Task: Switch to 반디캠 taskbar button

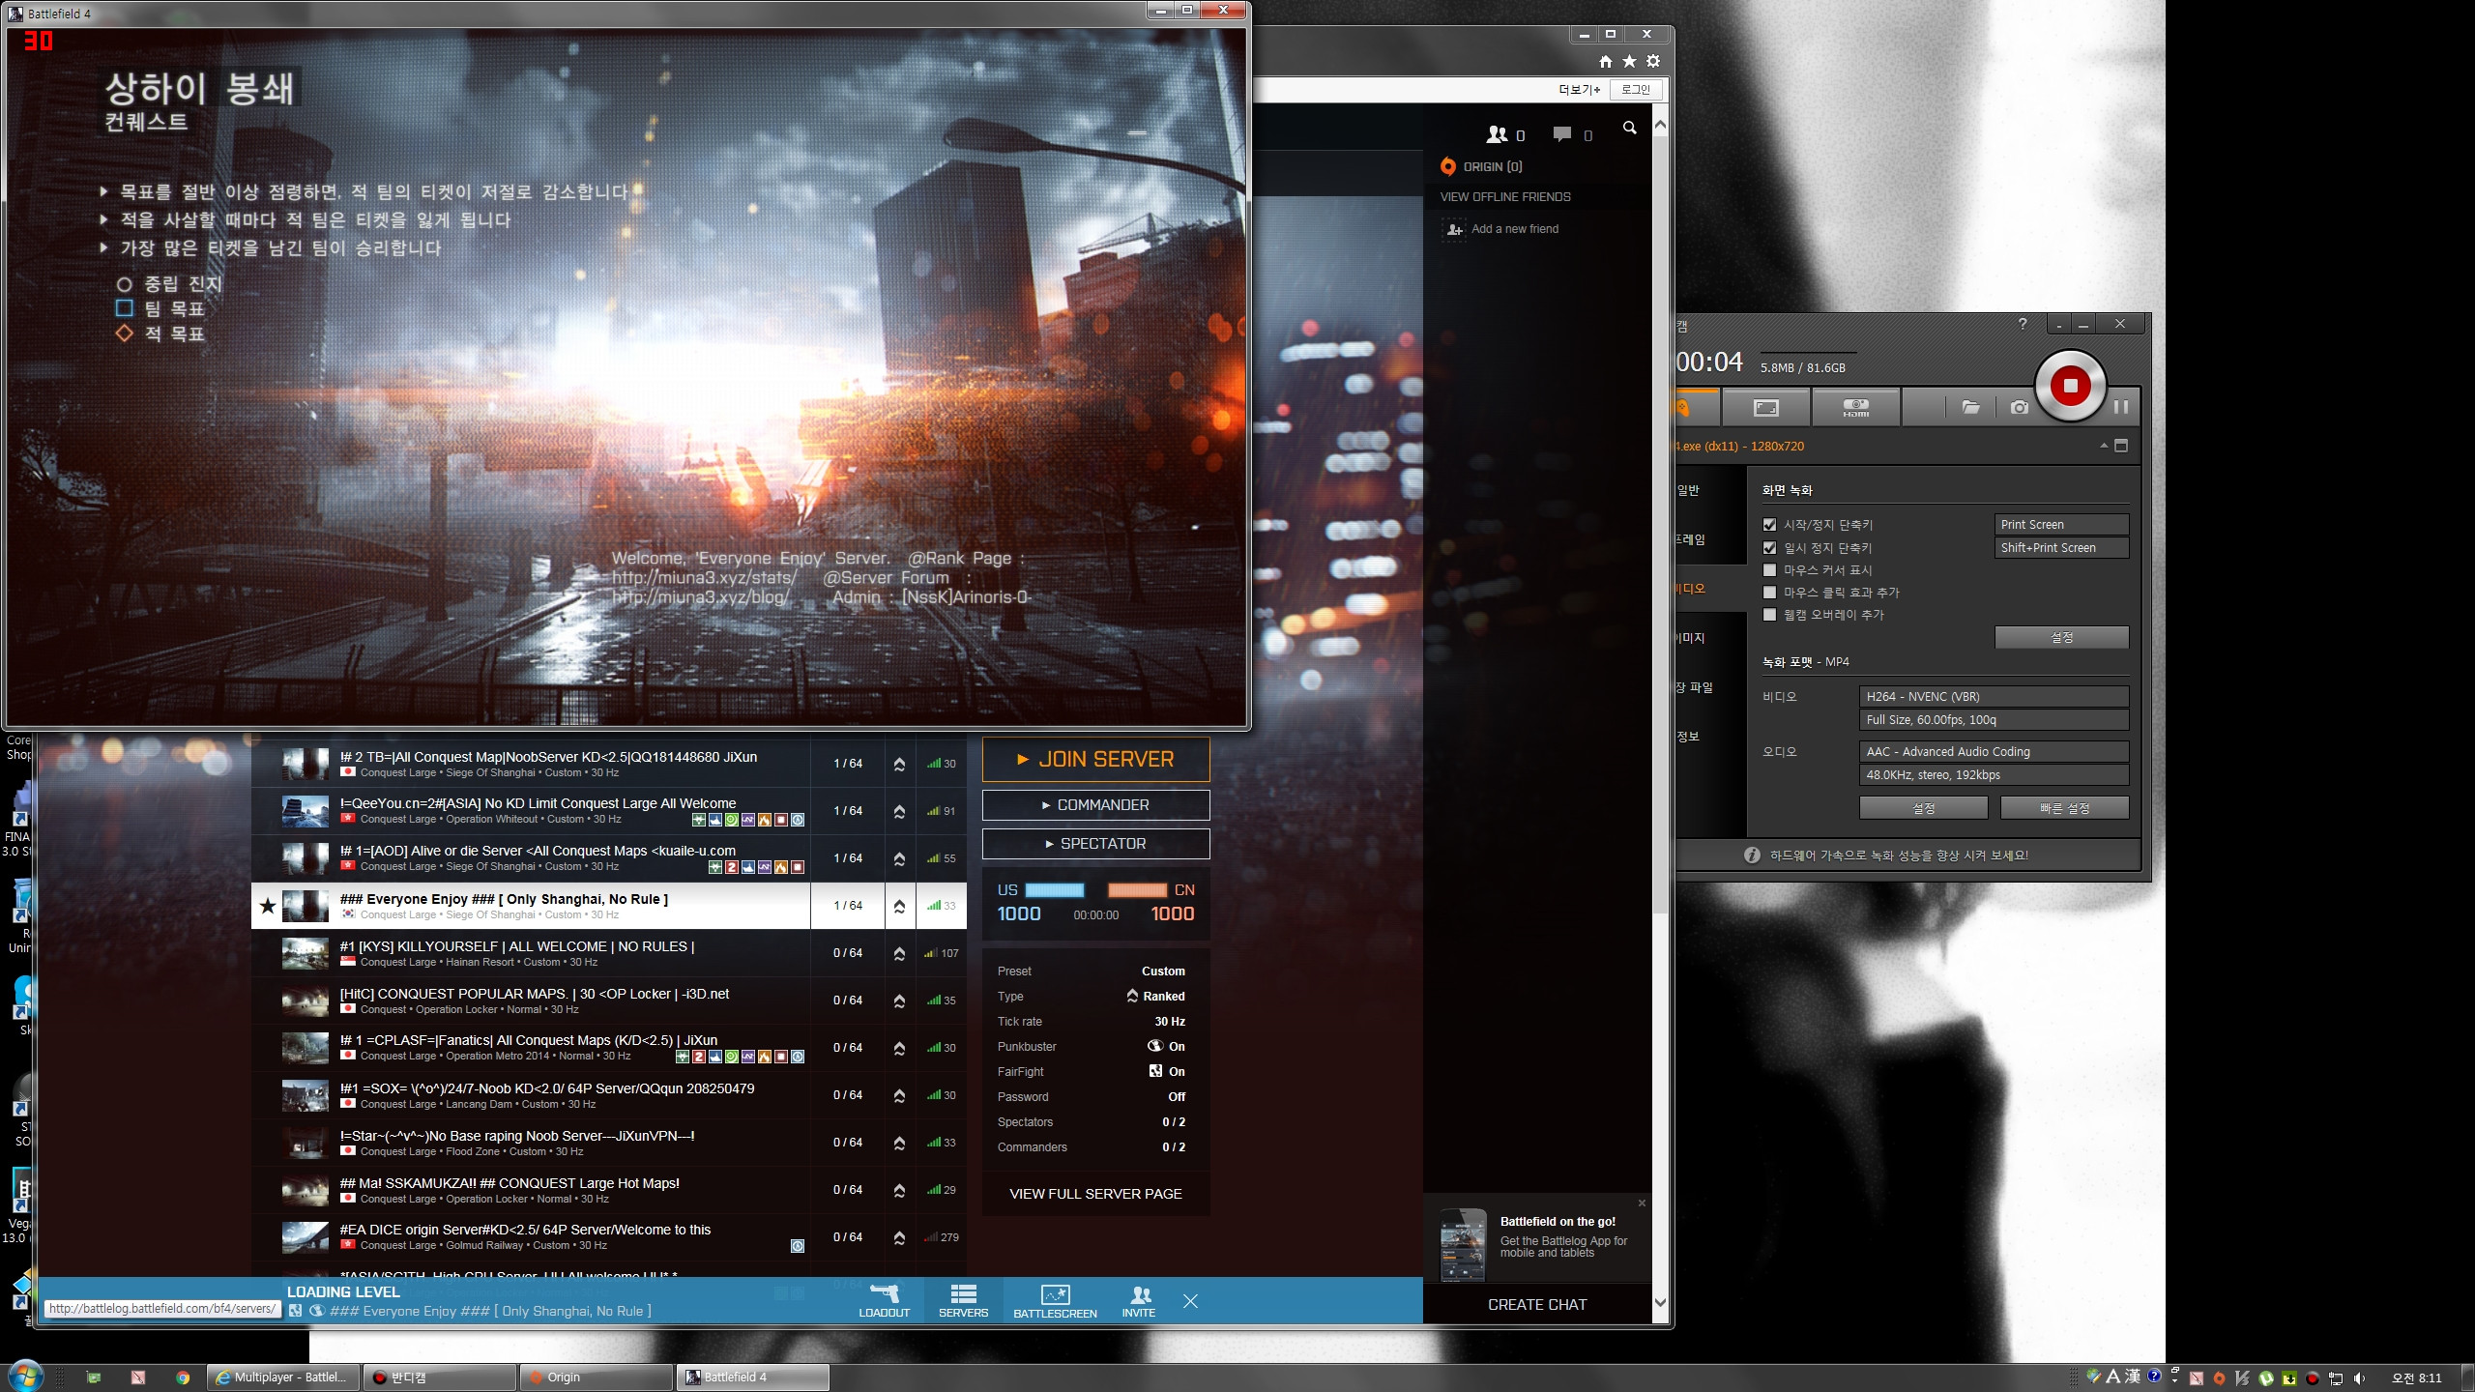Action: [439, 1377]
